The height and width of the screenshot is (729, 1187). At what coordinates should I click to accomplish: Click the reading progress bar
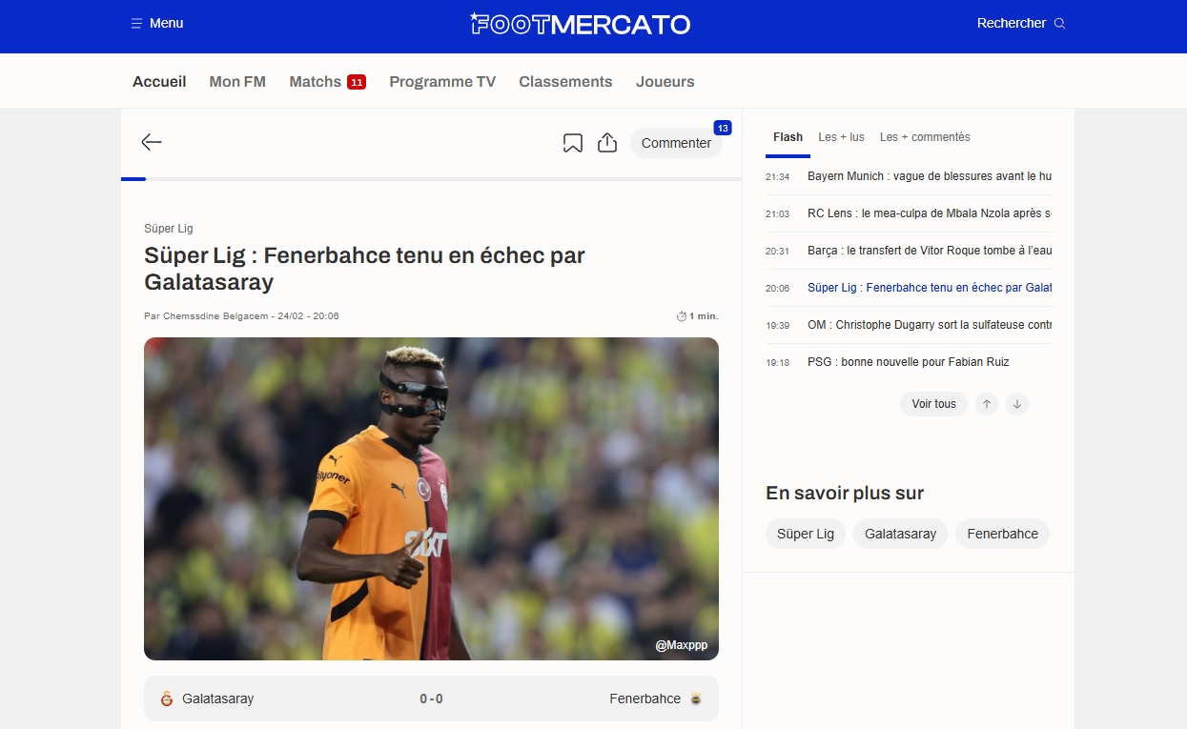[431, 178]
